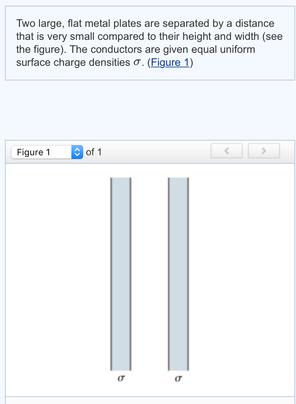
Task: Click the upward chevron on figure stepper
Action: tap(77, 150)
